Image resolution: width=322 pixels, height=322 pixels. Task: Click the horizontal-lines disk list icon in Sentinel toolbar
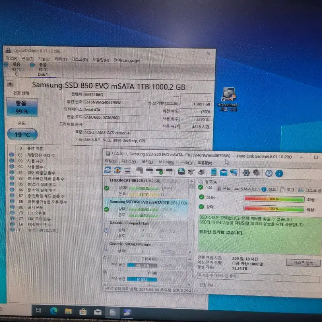click(x=127, y=170)
